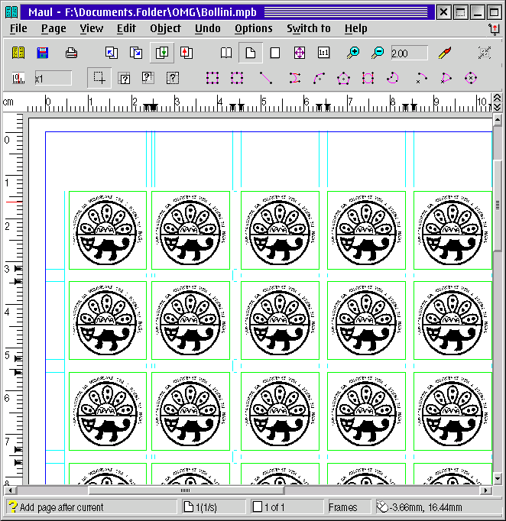Image resolution: width=506 pixels, height=521 pixels.
Task: Open document with yellow book icon
Action: pyautogui.click(x=18, y=53)
